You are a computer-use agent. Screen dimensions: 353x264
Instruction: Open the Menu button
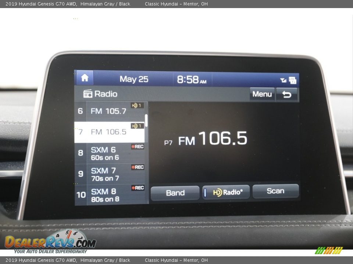(262, 94)
